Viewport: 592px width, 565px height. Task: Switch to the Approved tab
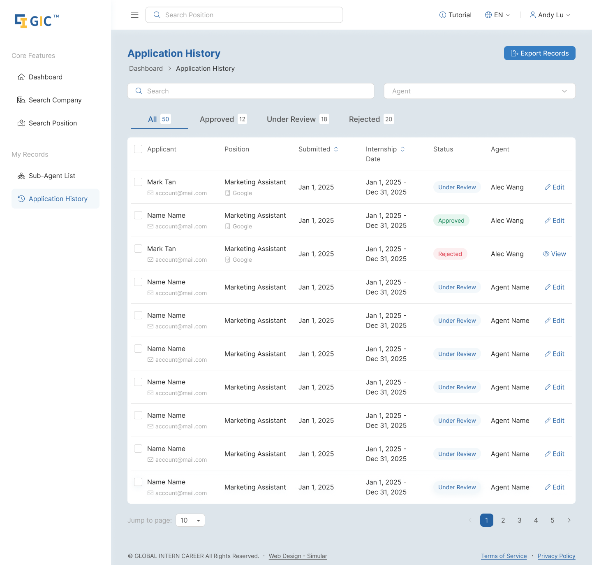click(x=223, y=119)
